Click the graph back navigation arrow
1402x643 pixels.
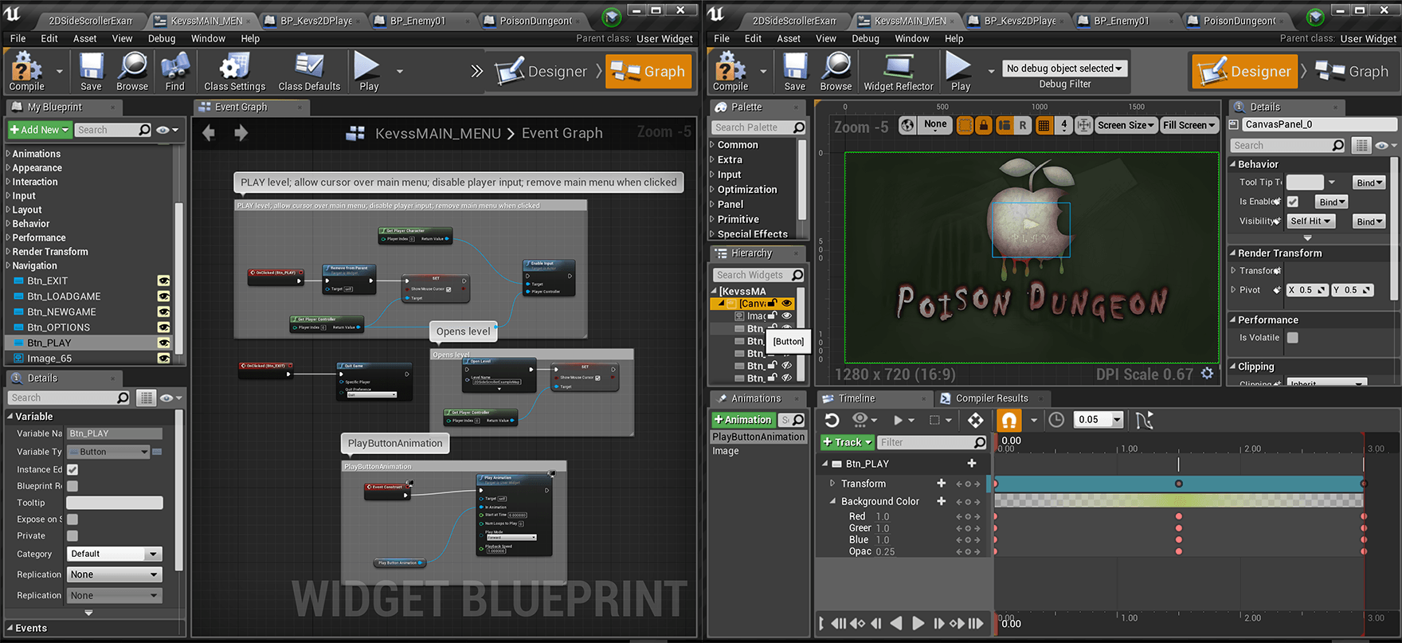tap(209, 133)
